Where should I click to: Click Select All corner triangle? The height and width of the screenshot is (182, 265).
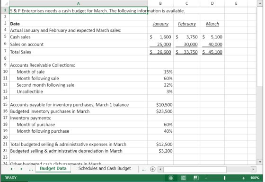pyautogui.click(x=6, y=4)
